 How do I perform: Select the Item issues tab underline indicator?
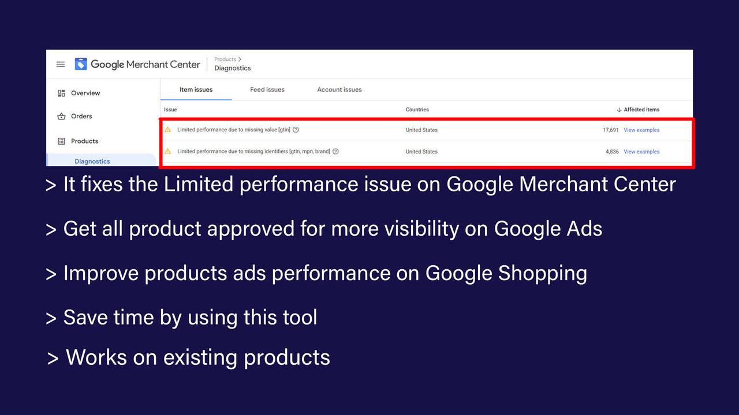tap(196, 99)
